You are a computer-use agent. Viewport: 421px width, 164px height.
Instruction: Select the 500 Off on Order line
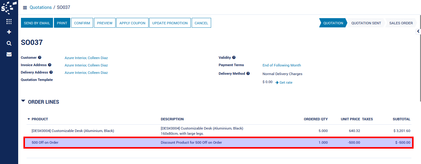(x=45, y=142)
